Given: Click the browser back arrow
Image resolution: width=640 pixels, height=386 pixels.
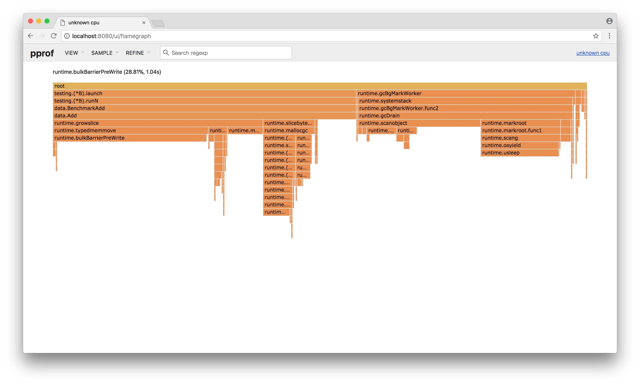Looking at the screenshot, I should pyautogui.click(x=31, y=36).
